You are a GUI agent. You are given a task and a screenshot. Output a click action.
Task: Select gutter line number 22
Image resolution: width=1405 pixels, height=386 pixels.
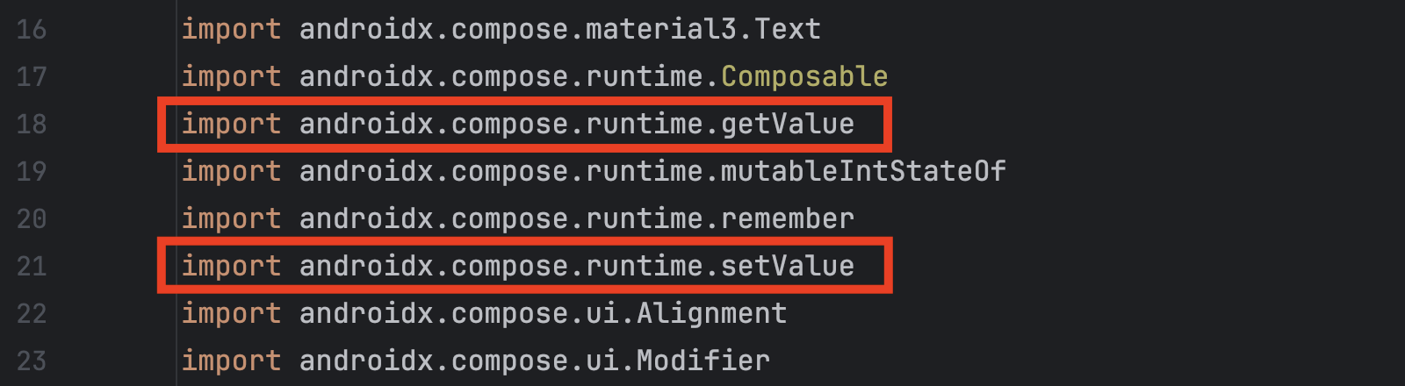pos(32,314)
